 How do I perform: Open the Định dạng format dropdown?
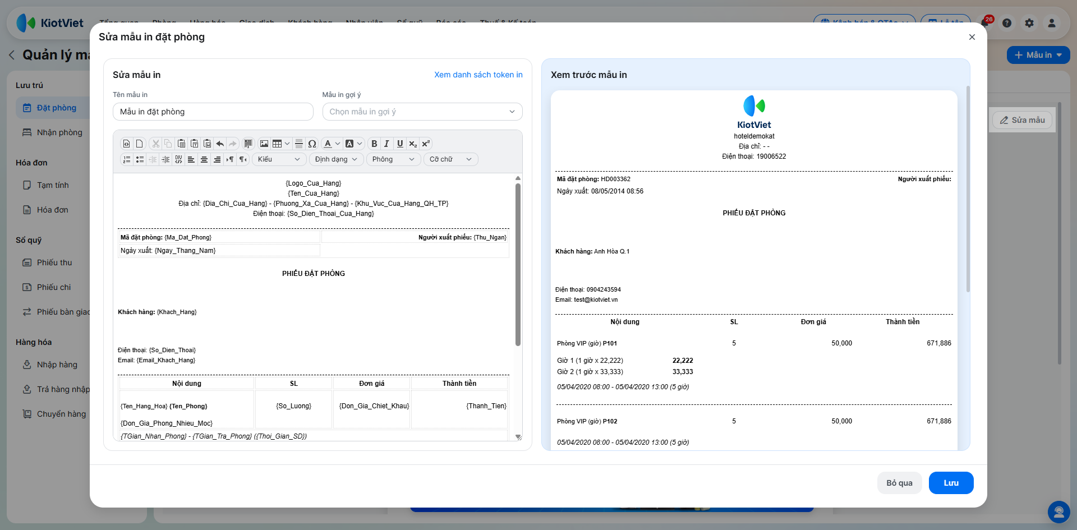336,159
